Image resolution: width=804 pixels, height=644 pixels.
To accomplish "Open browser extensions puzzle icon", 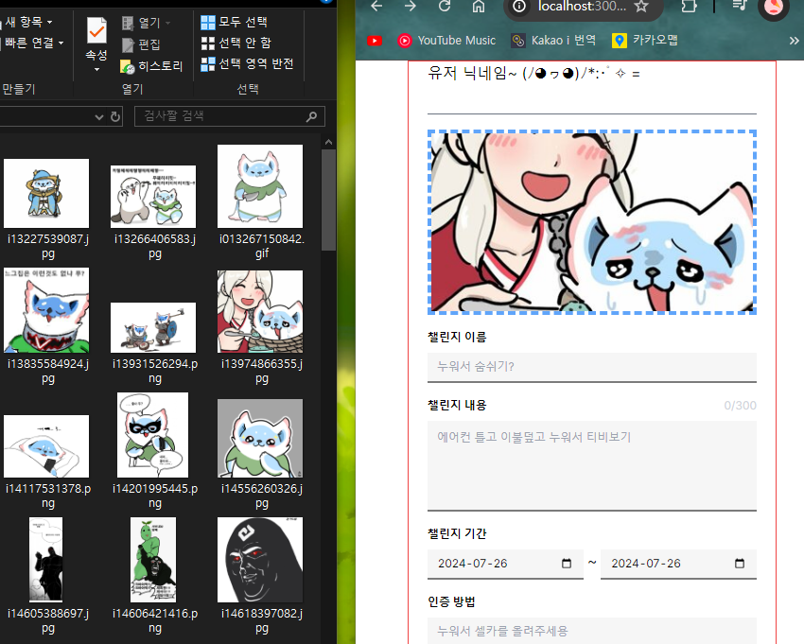I will (689, 7).
